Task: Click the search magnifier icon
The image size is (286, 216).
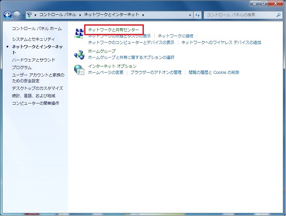Action: coord(278,15)
